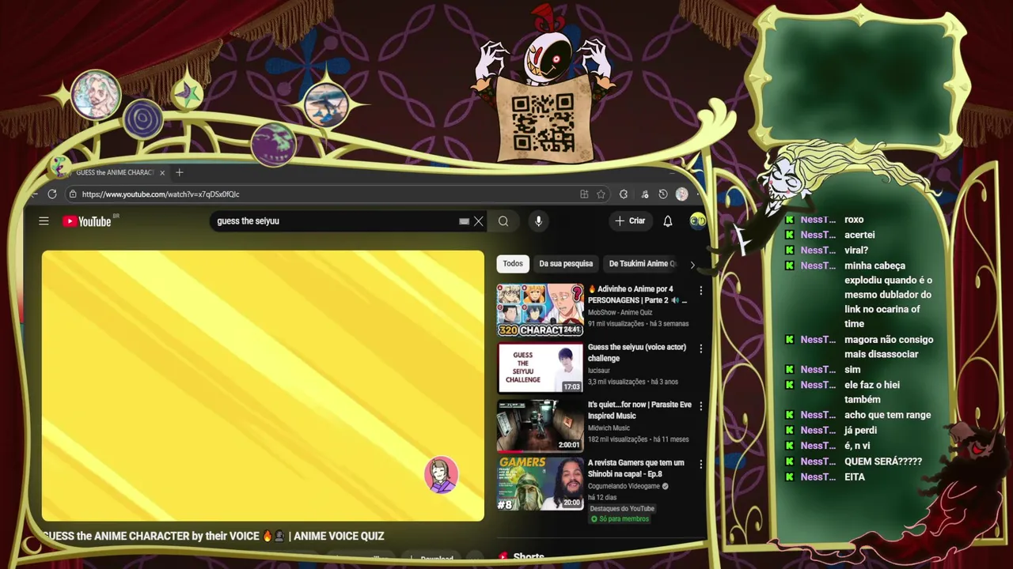Open the YouTube account avatar menu

697,221
